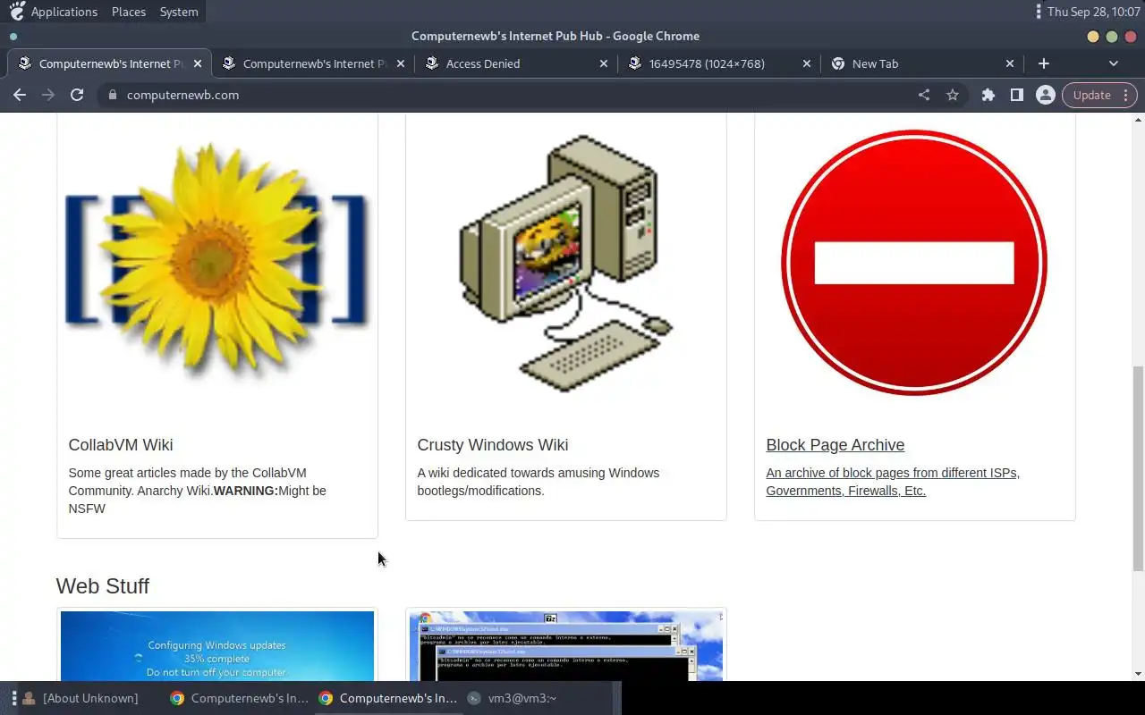Click the clock showing Thu Sep 28, 10:07
Viewport: 1145px width, 715px height.
pos(1093,12)
